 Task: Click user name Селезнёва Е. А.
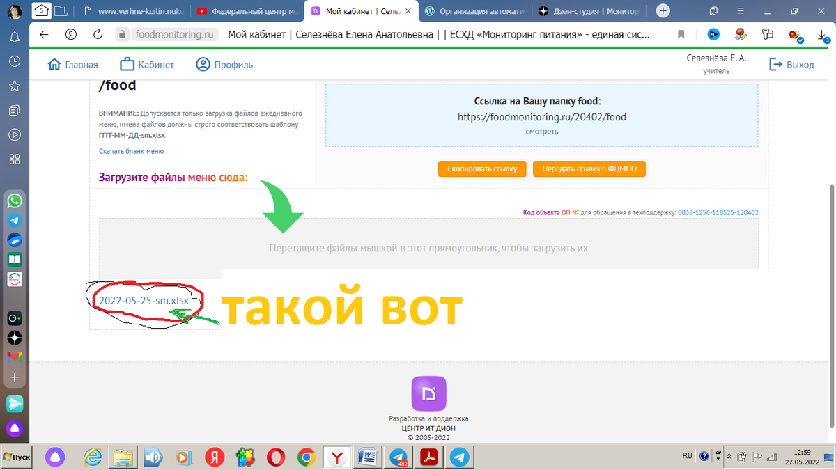click(x=716, y=58)
